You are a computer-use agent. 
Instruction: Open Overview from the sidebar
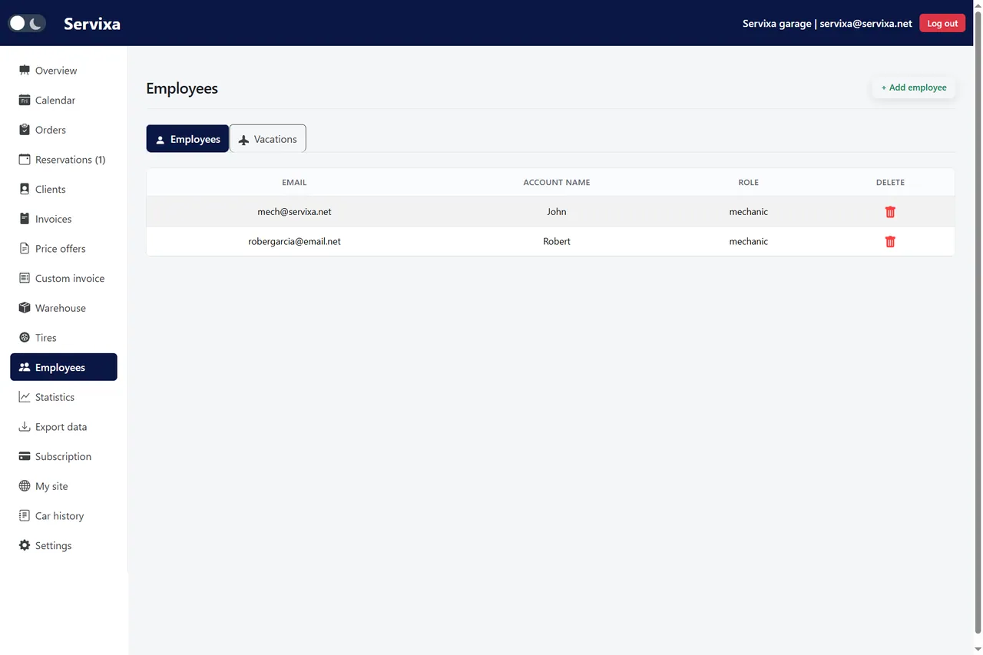coord(64,71)
